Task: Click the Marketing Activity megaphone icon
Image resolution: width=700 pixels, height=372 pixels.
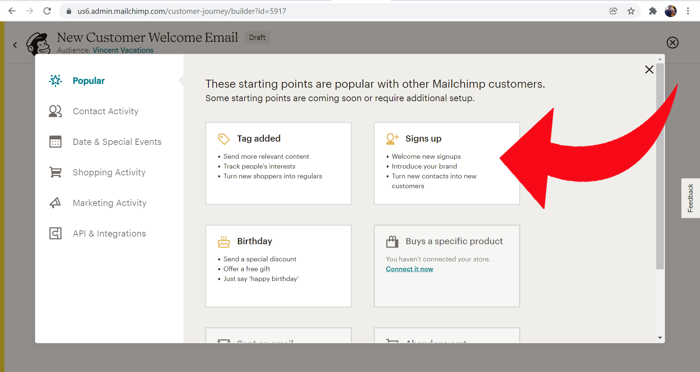Action: [55, 203]
